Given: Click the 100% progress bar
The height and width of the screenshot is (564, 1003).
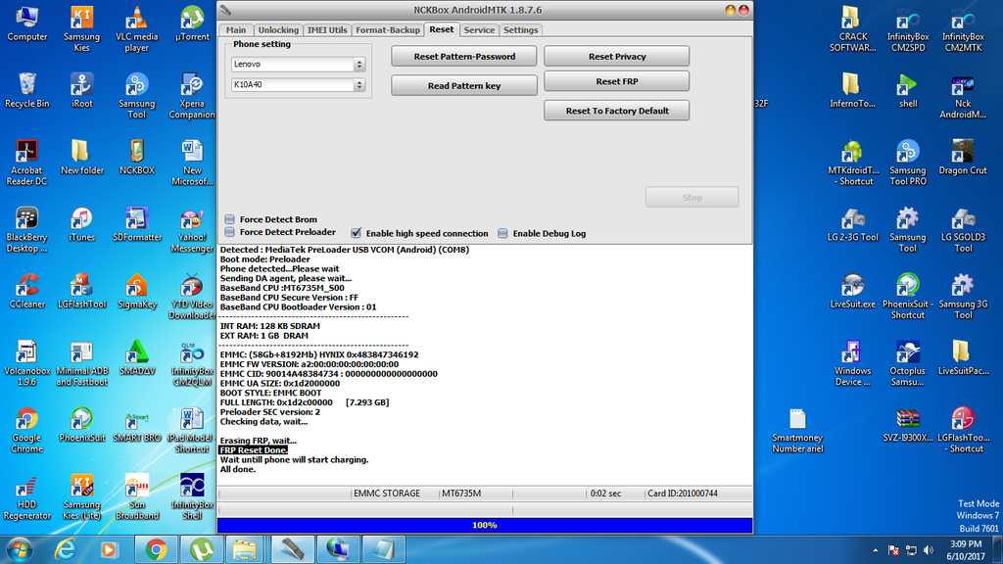Looking at the screenshot, I should click(x=485, y=525).
